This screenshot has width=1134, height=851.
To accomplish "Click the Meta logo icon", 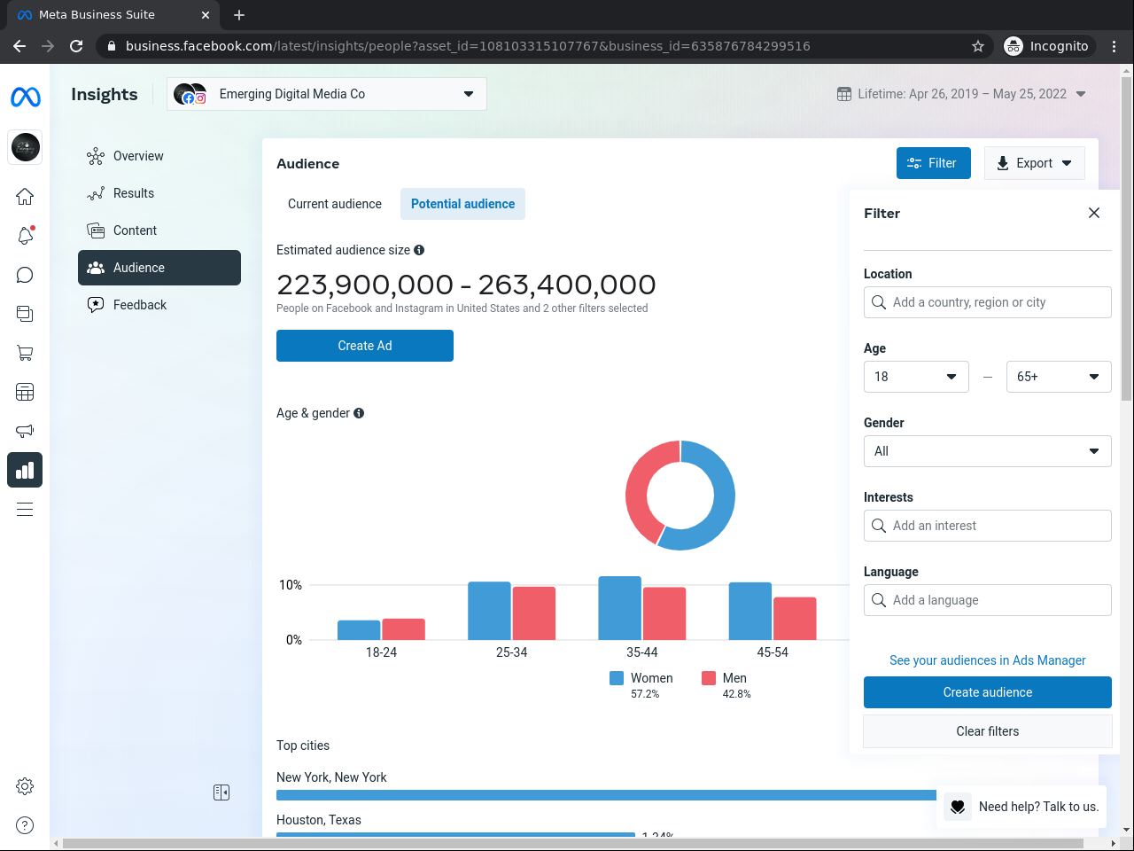I will tap(25, 97).
